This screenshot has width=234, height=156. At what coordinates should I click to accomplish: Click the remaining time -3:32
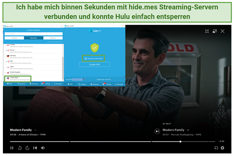click(222, 141)
